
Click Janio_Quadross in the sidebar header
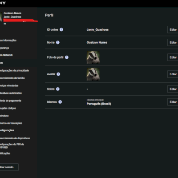point(12,17)
